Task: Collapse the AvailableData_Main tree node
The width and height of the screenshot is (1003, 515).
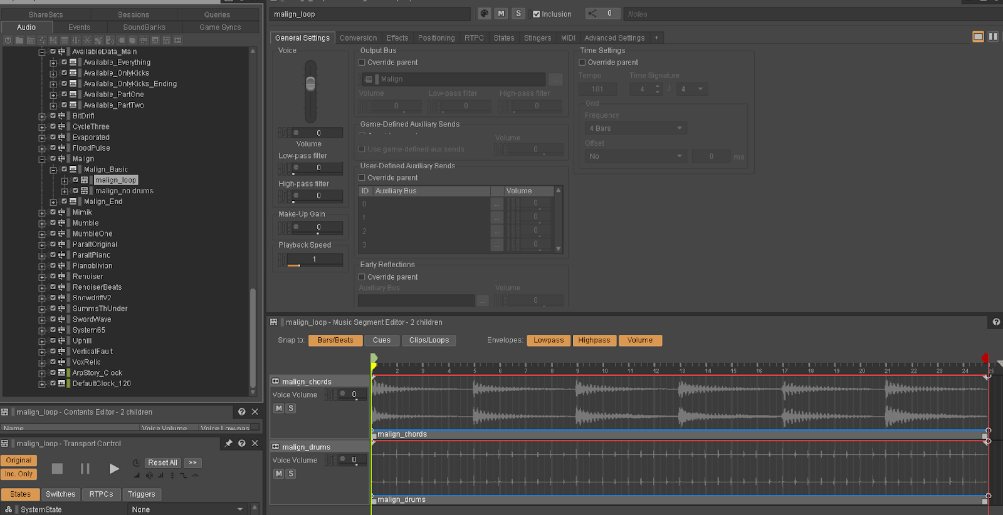Action: coord(42,53)
